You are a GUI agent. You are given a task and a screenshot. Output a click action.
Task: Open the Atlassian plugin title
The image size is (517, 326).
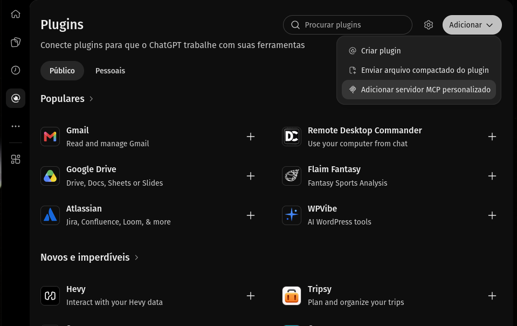[x=84, y=208]
